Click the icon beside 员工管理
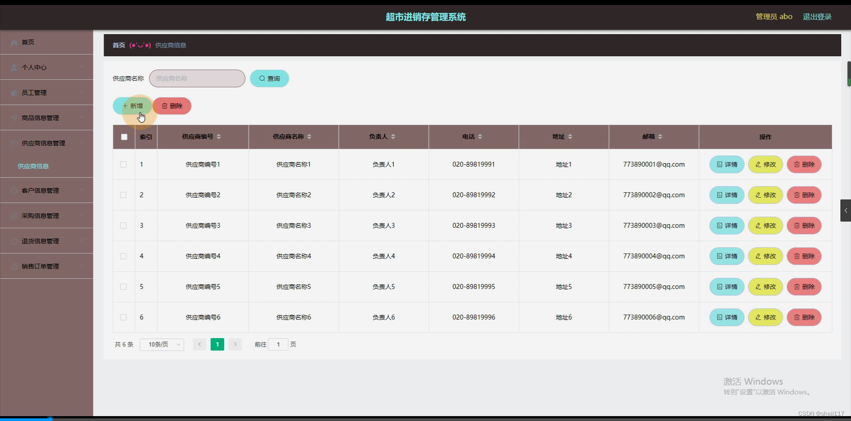The height and width of the screenshot is (421, 851). [14, 93]
